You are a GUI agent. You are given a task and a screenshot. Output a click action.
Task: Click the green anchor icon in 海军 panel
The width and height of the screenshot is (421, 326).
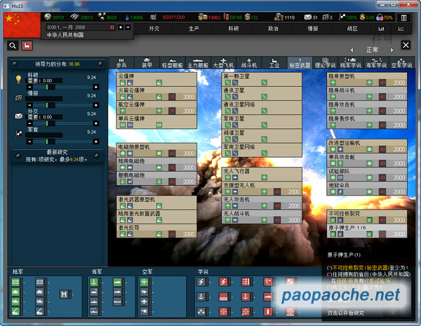94,282
